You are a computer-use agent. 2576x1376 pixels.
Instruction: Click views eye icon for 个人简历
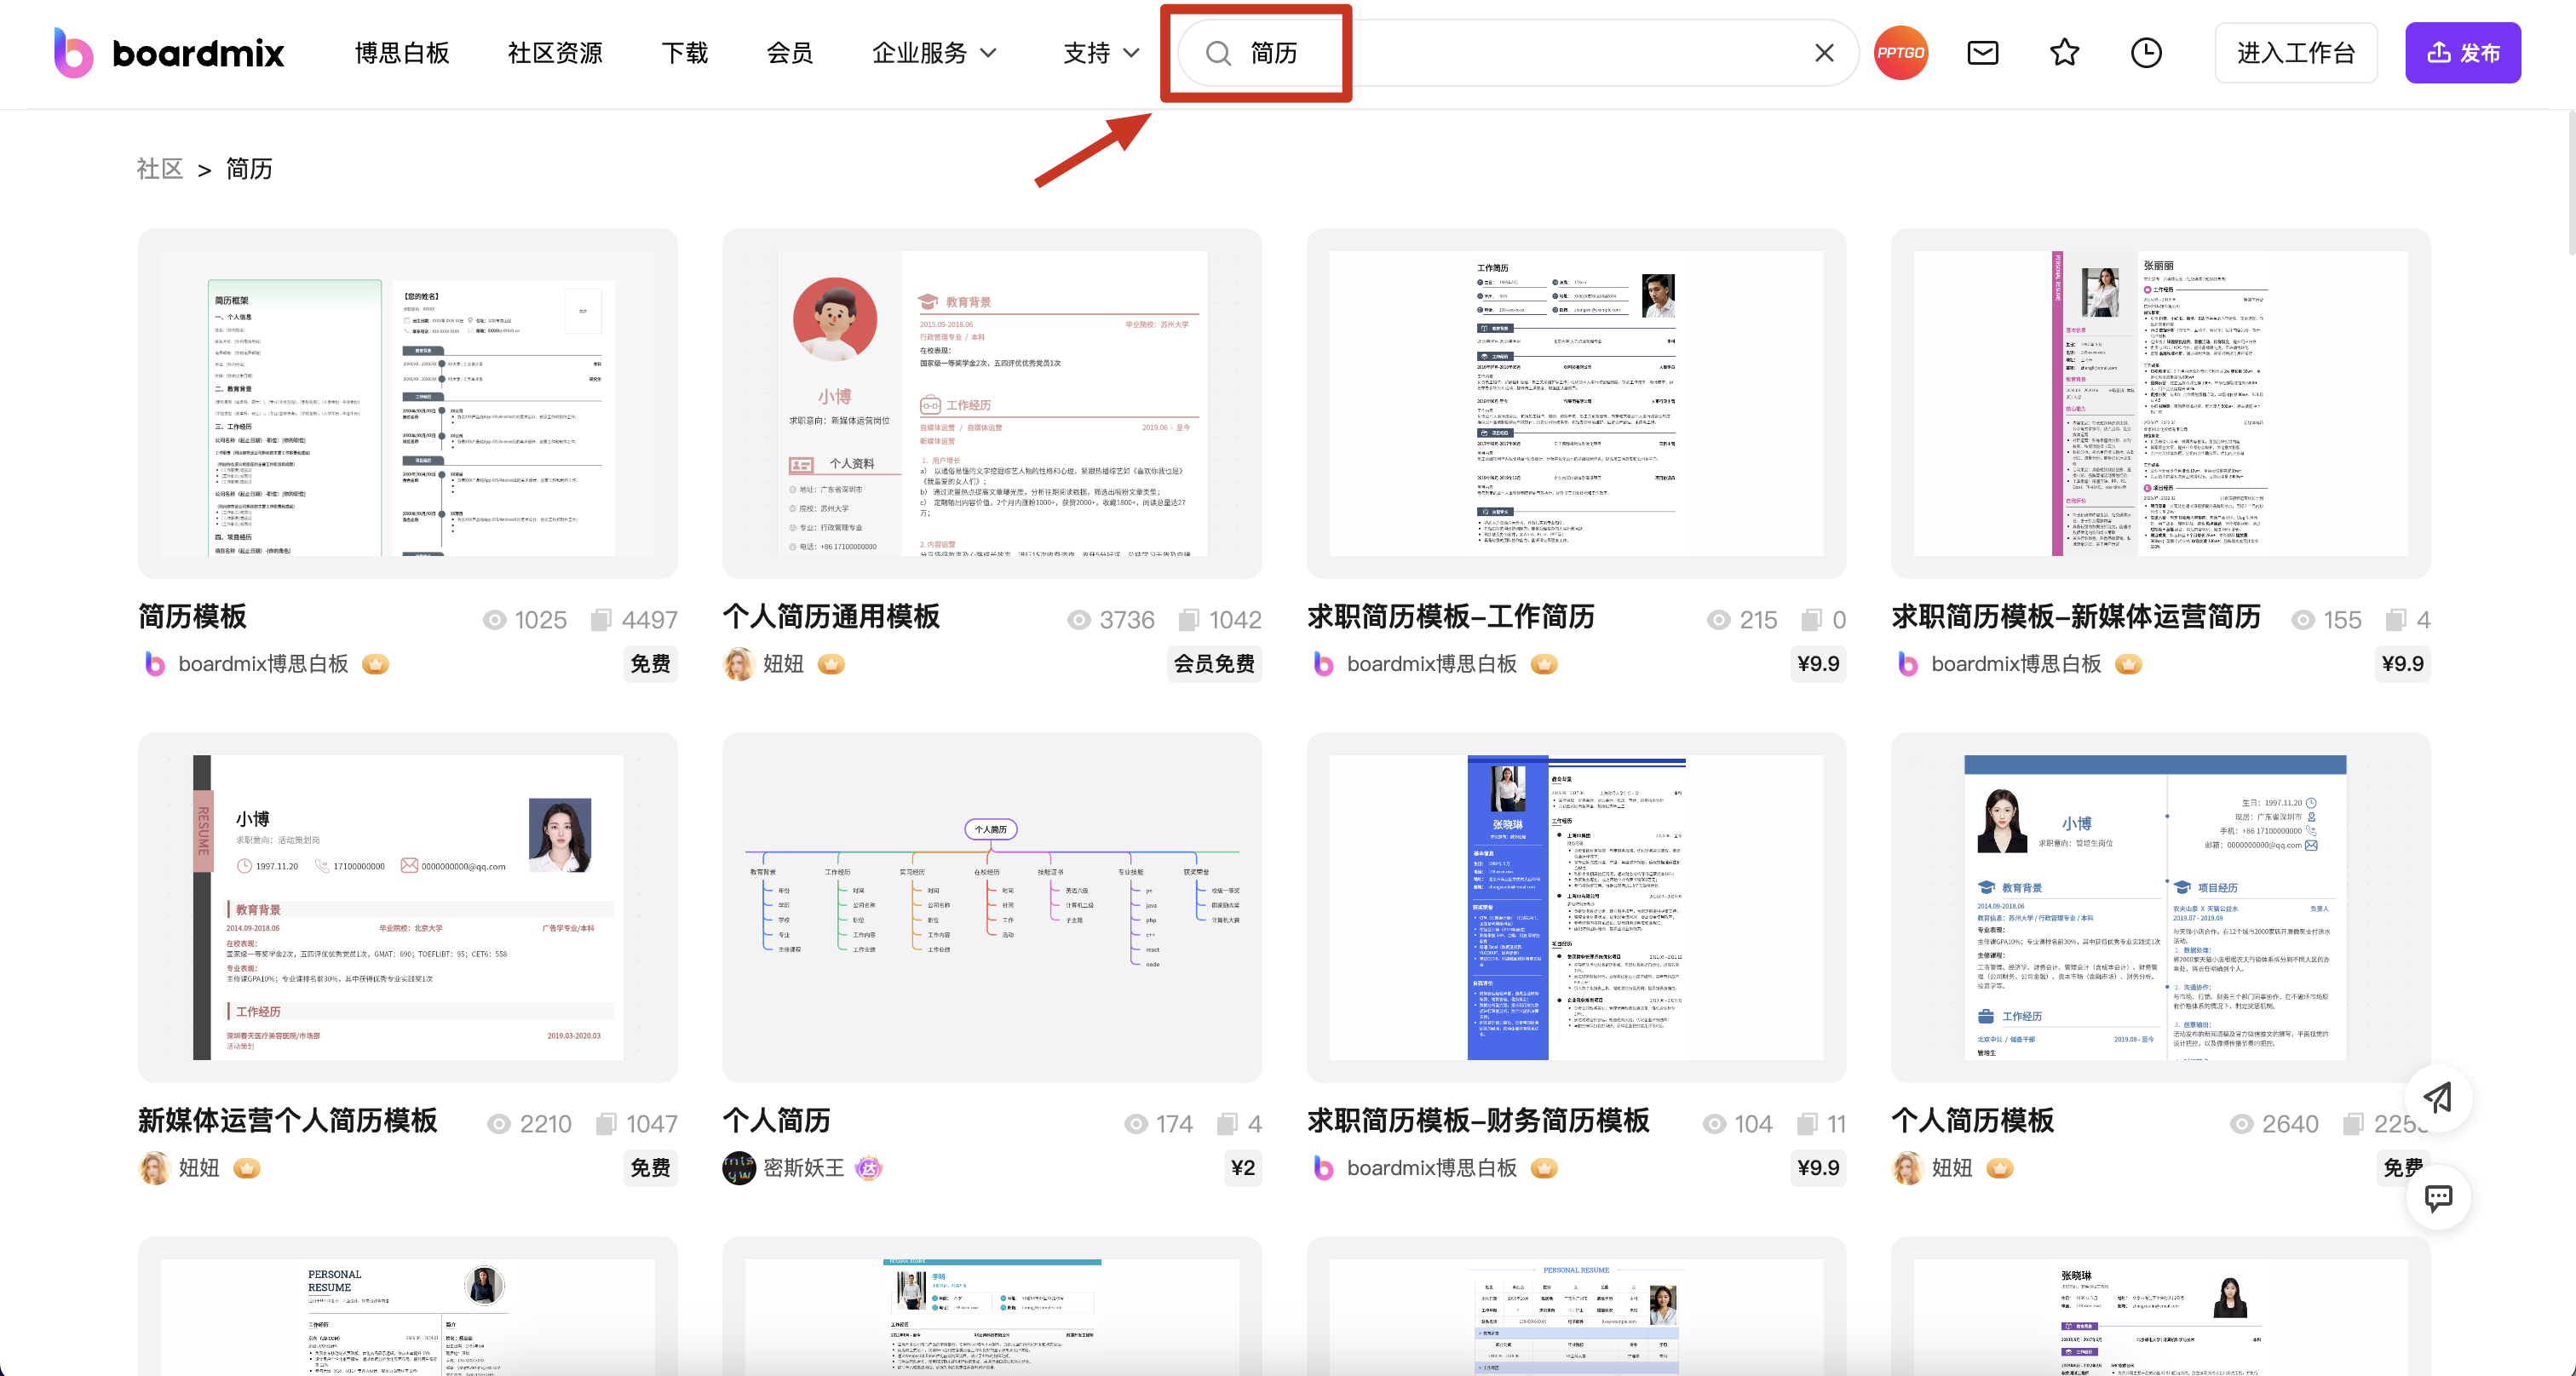tap(1135, 1123)
